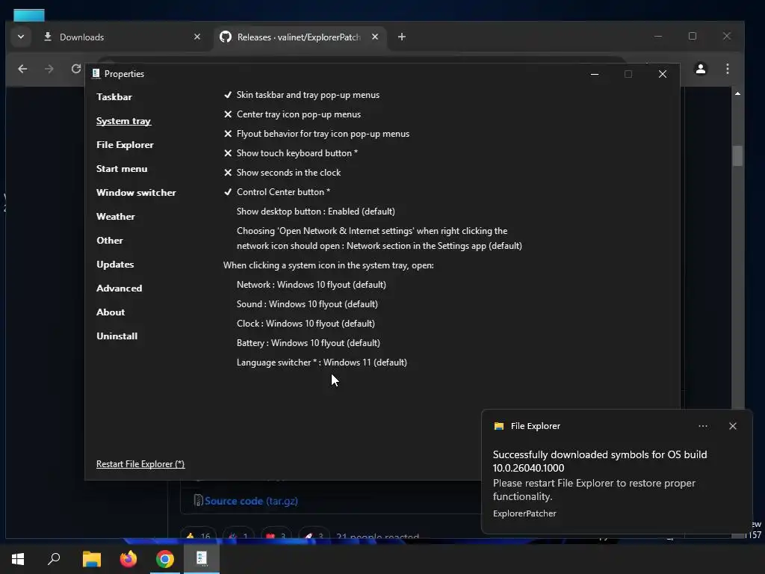The image size is (765, 574).
Task: Click ExplorerPatcher Properties taskbar icon
Action: [x=202, y=559]
